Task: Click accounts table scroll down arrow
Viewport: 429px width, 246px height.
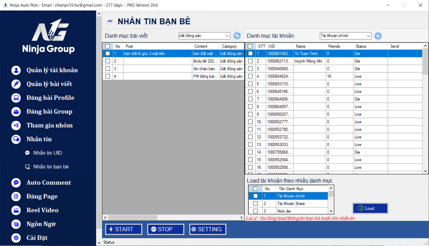Action: click(425, 171)
